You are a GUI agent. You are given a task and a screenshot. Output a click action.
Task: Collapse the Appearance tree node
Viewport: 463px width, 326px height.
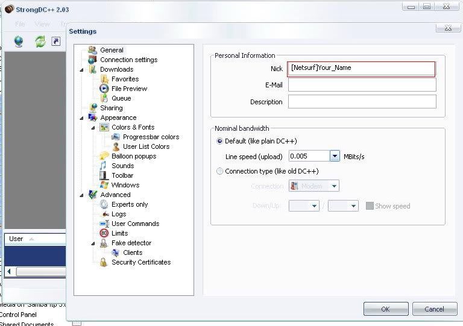click(x=82, y=118)
